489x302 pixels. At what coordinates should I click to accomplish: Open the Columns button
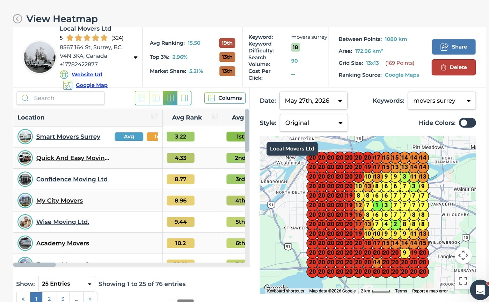click(225, 98)
